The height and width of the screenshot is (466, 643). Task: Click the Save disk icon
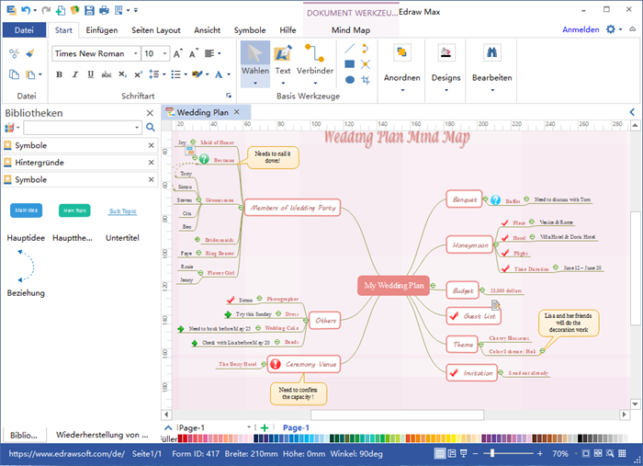pyautogui.click(x=86, y=10)
